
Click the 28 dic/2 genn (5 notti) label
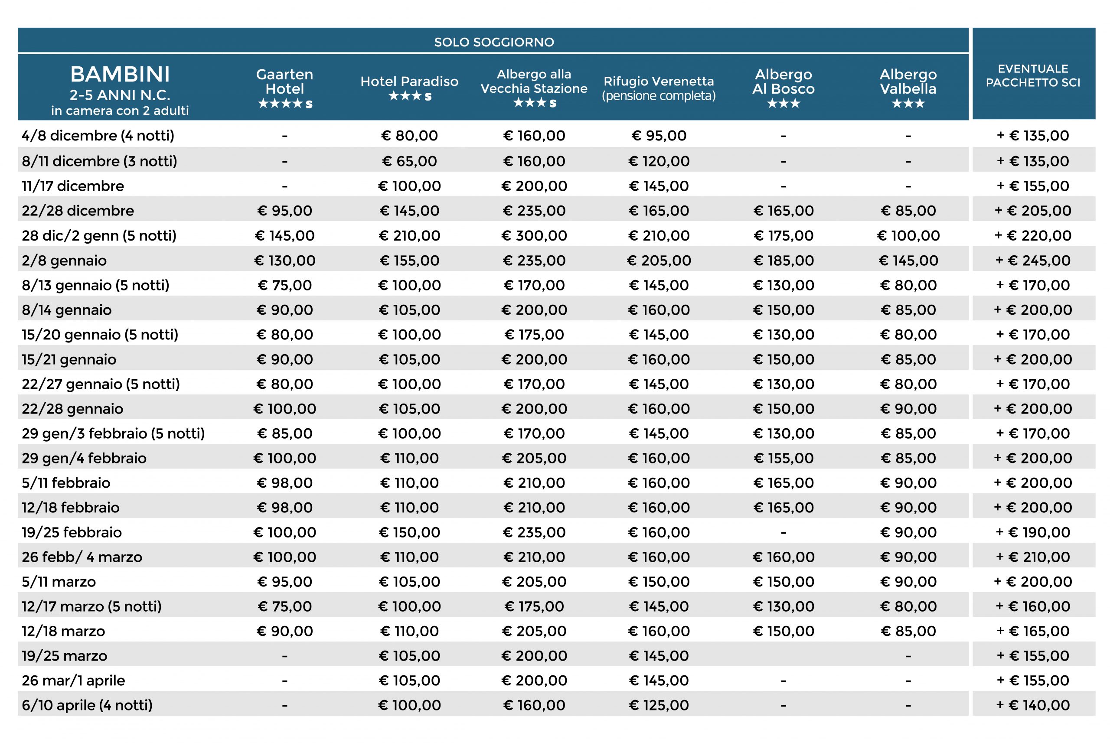(99, 235)
